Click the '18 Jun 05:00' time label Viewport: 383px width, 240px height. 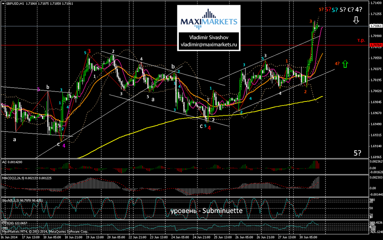[x=52, y=237]
